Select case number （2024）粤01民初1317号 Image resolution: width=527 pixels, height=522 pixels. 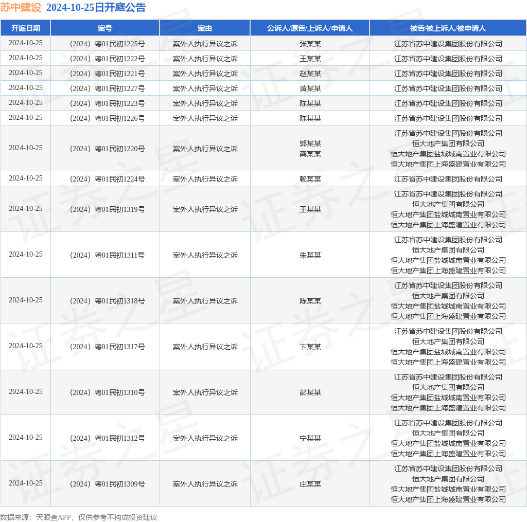coord(107,346)
